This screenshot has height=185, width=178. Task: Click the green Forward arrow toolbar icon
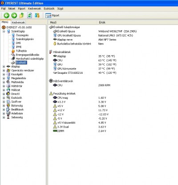pos(14,15)
